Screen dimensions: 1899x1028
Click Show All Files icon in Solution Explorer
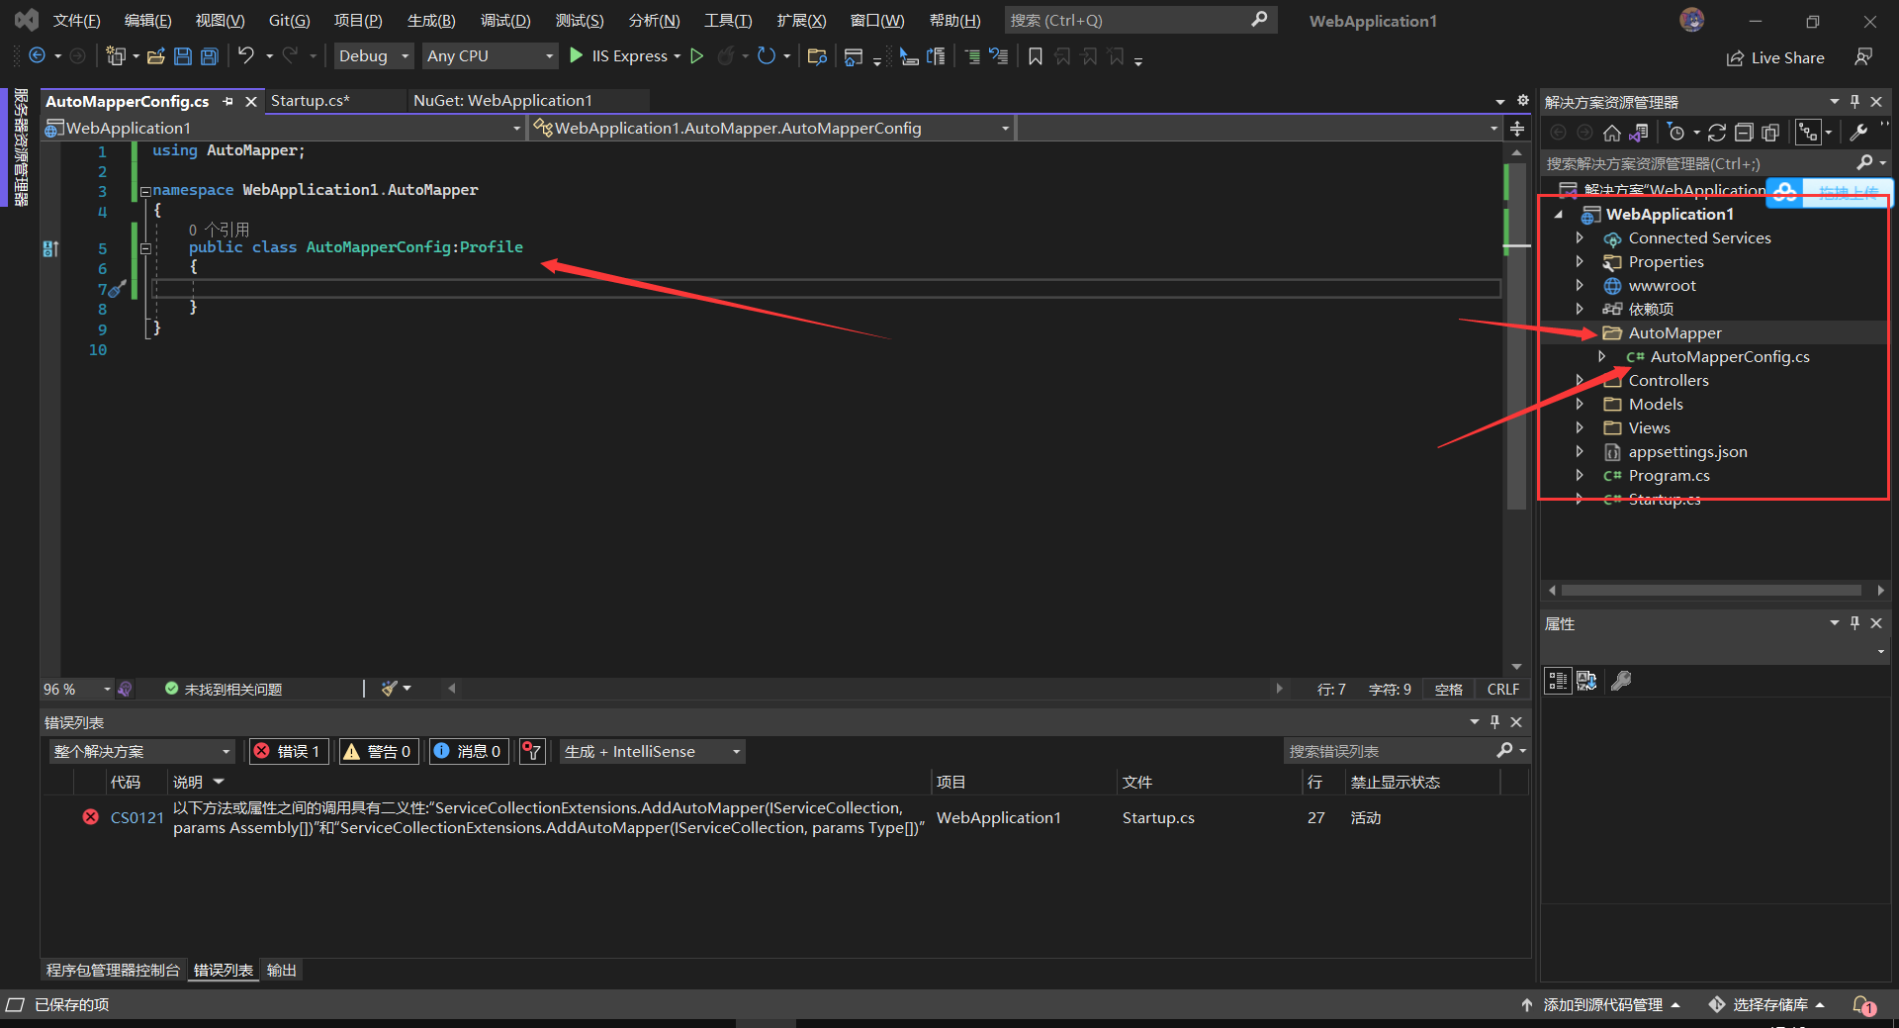[1770, 133]
